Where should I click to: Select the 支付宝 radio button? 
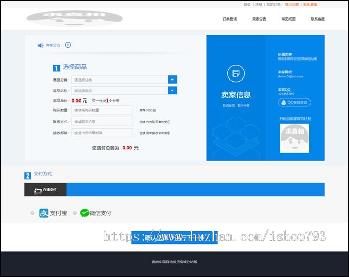click(32, 213)
